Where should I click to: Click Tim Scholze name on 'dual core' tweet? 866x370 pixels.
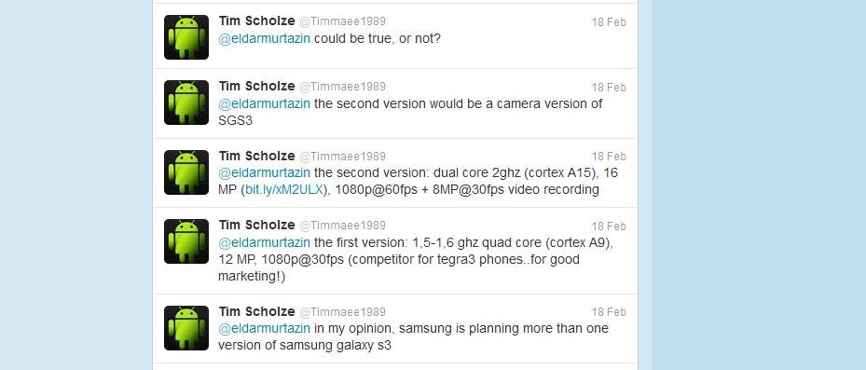click(x=257, y=156)
